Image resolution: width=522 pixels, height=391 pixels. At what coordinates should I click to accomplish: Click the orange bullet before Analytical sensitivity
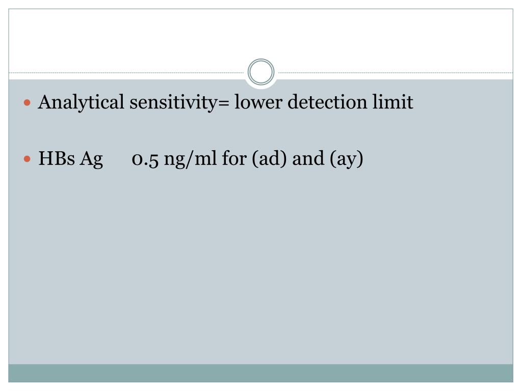[x=28, y=103]
